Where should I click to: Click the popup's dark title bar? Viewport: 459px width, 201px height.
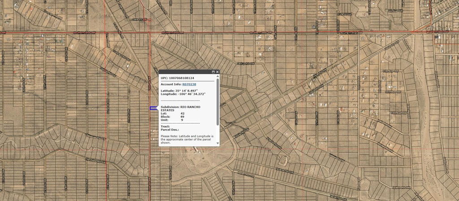tap(184, 72)
